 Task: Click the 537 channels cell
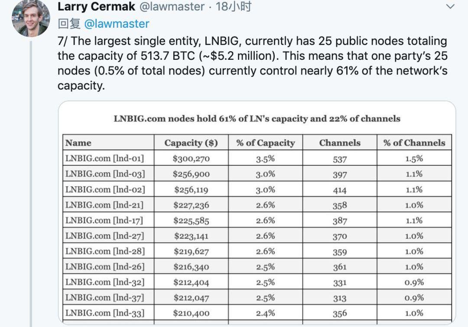(340, 159)
